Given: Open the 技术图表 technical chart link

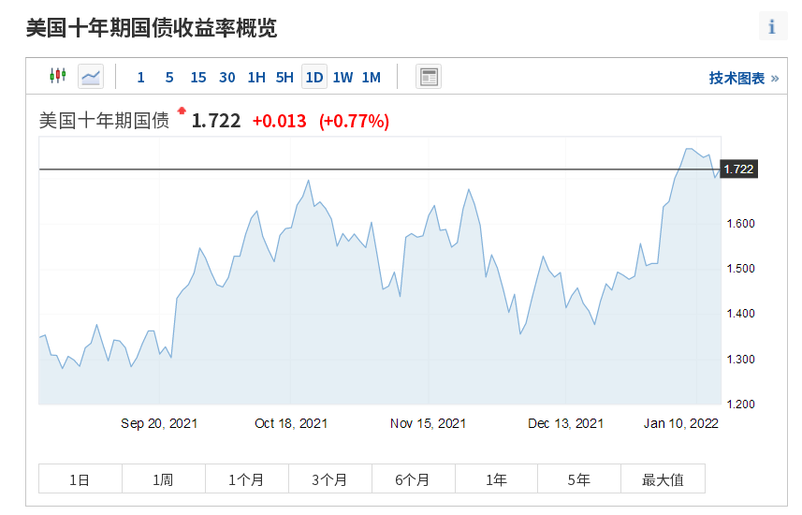Looking at the screenshot, I should pyautogui.click(x=743, y=78).
